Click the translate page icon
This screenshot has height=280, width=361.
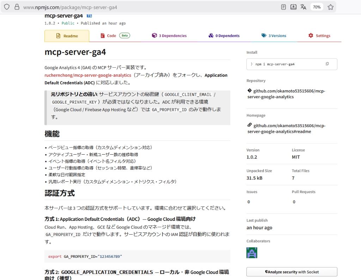click(303, 7)
